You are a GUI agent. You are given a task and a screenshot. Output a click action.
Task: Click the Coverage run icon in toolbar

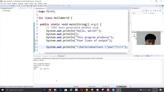coord(31,6)
